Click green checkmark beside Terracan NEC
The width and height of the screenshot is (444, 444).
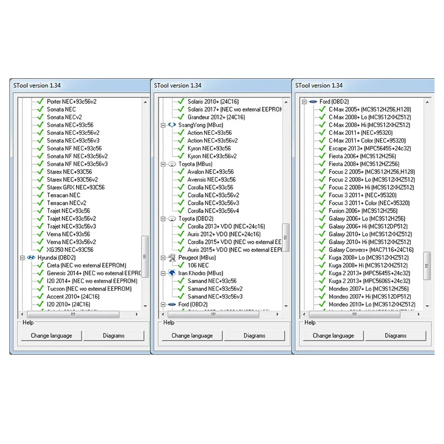point(41,195)
